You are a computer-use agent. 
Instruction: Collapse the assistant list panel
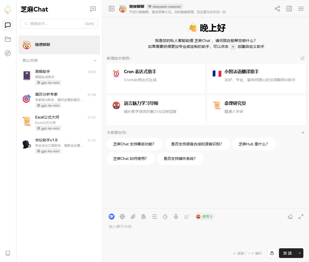coord(112,9)
